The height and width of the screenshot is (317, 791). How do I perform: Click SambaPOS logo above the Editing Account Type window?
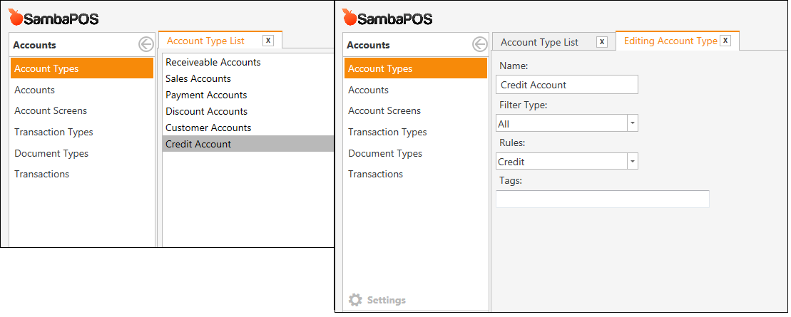click(x=387, y=18)
